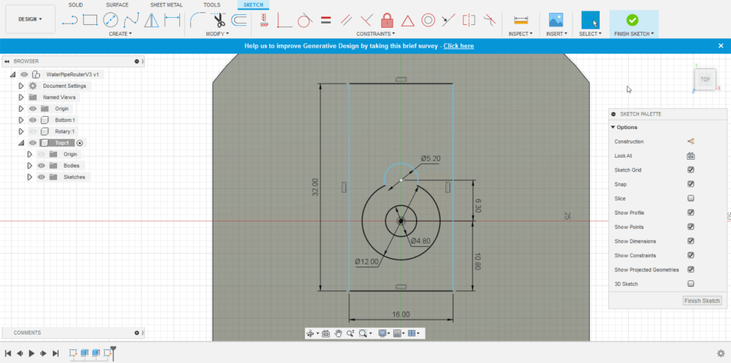Click Finish Sketch button in Sketch Palette
The image size is (731, 363).
(x=702, y=301)
